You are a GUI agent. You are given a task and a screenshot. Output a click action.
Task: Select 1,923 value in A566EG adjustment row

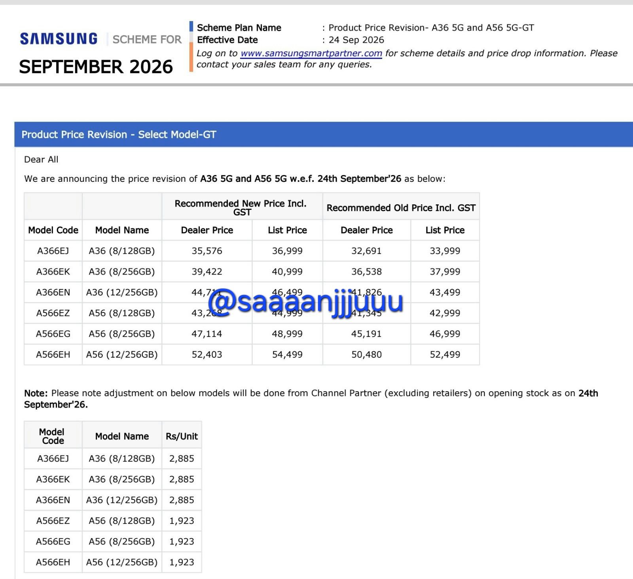coord(182,541)
